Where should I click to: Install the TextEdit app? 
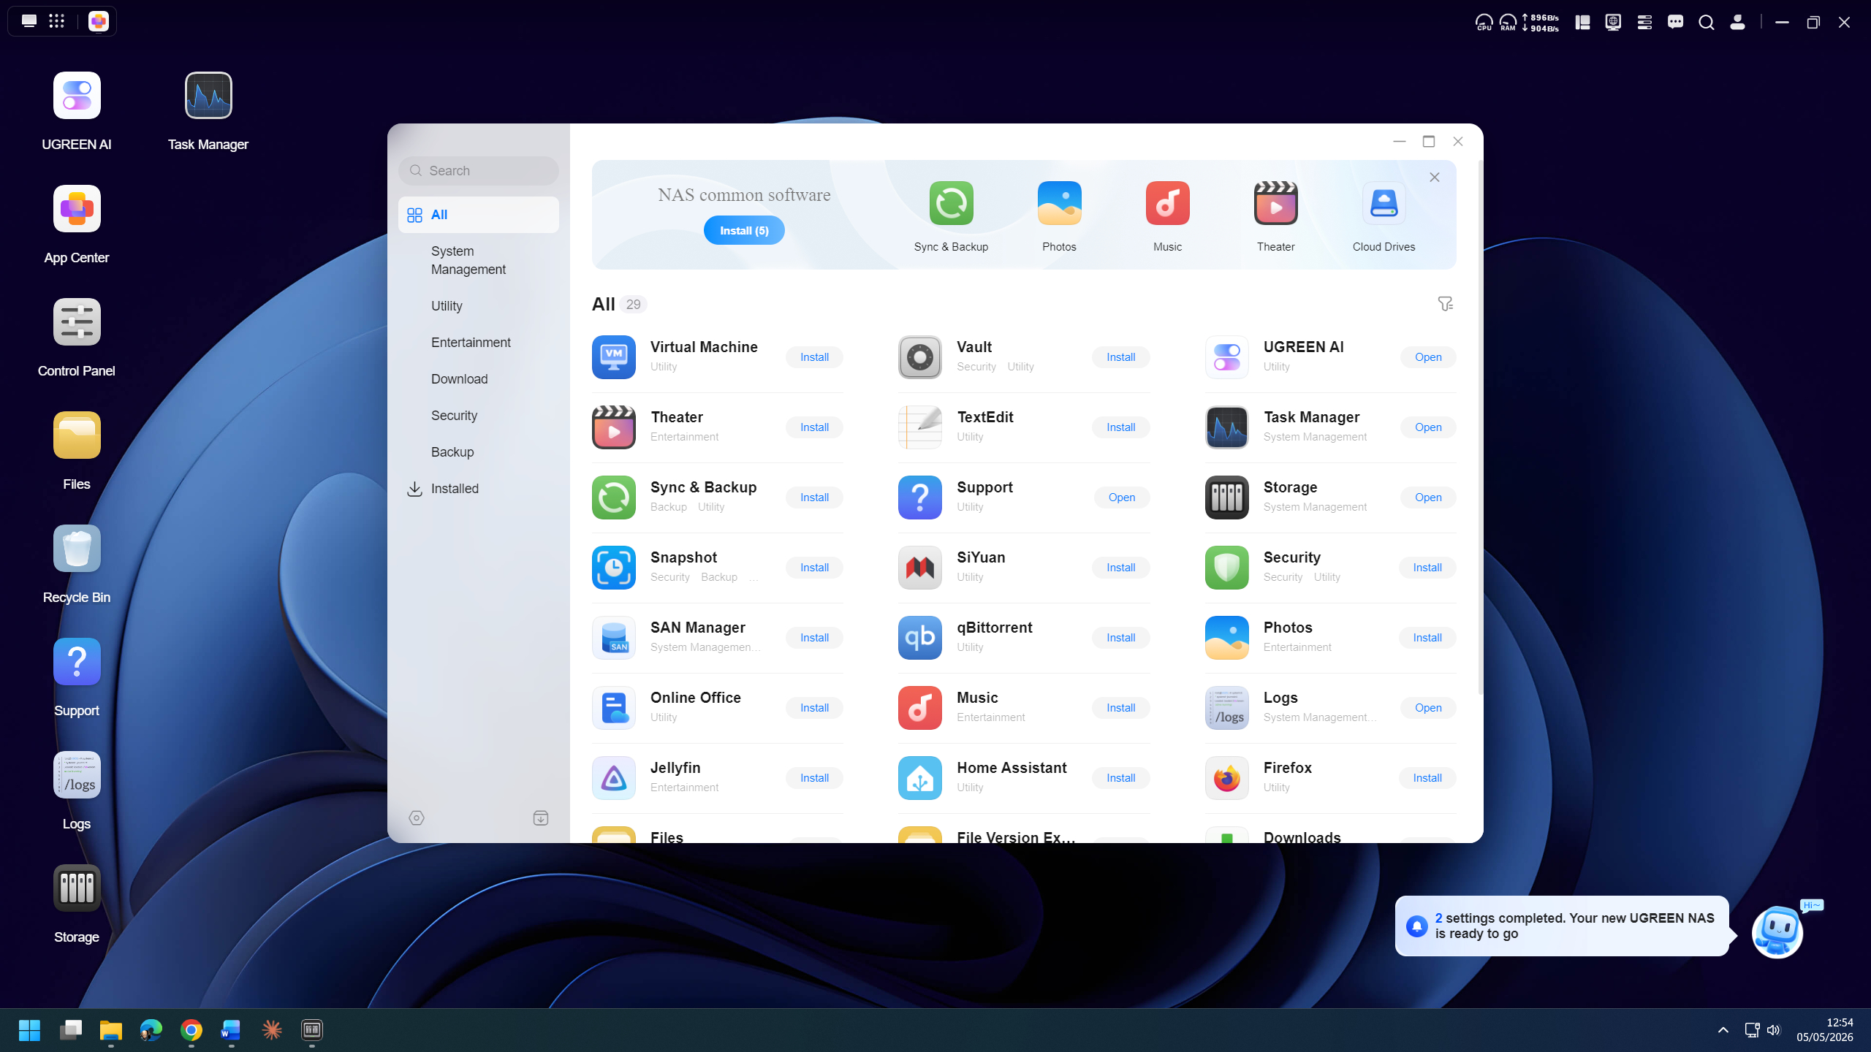tap(1120, 427)
